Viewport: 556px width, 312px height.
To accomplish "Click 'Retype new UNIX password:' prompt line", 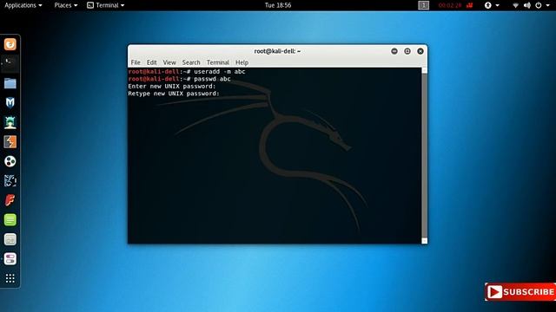I will [x=174, y=94].
